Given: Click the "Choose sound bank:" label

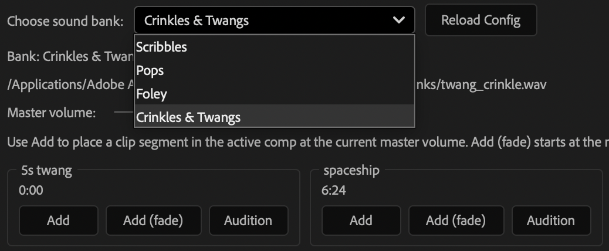Looking at the screenshot, I should pos(65,21).
